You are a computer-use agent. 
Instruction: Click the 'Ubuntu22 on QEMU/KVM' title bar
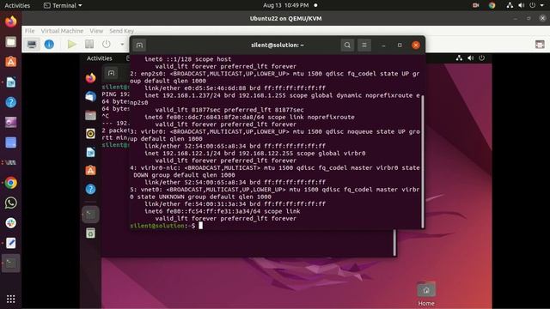point(286,18)
